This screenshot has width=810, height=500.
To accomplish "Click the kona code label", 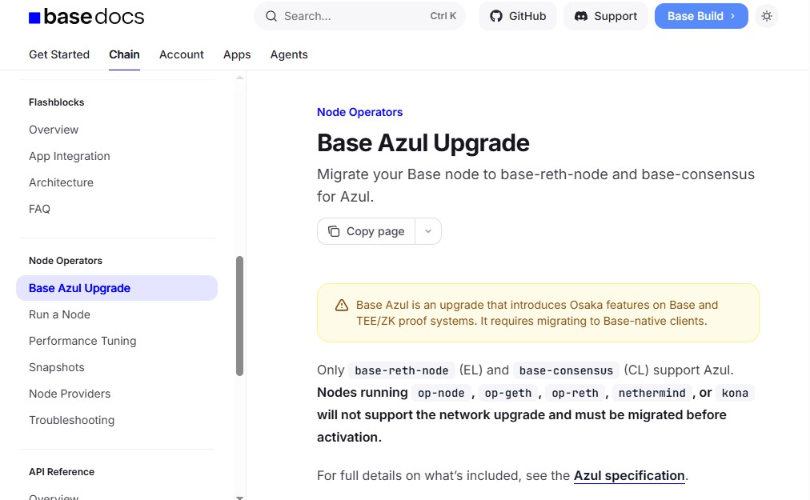I will click(735, 393).
